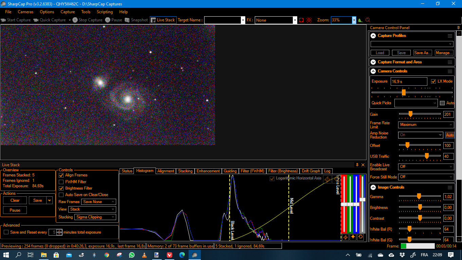Open the FX dropdown set to None
Image resolution: width=462 pixels, height=260 pixels.
point(295,20)
